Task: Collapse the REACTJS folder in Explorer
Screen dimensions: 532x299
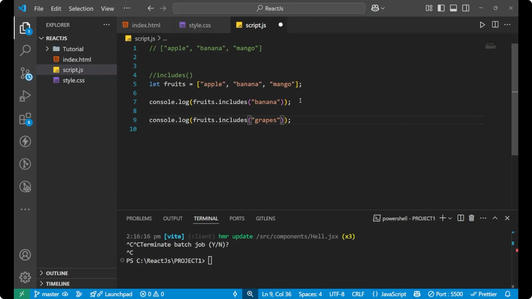Action: point(41,38)
